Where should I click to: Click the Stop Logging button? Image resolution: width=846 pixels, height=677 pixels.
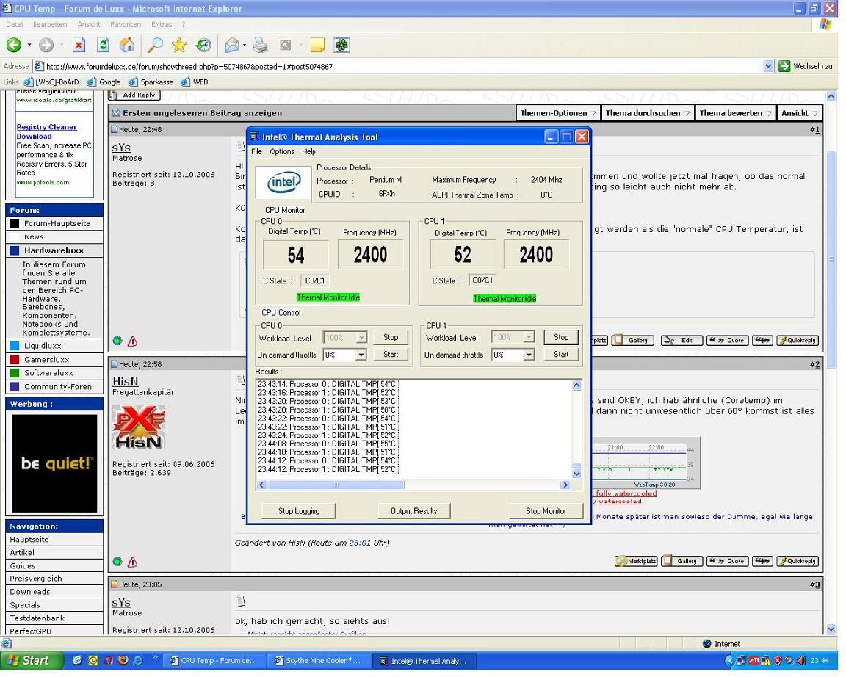point(299,511)
